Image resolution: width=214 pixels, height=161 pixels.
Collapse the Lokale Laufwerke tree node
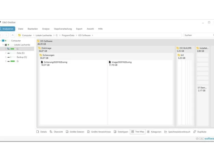[x=3, y=45]
